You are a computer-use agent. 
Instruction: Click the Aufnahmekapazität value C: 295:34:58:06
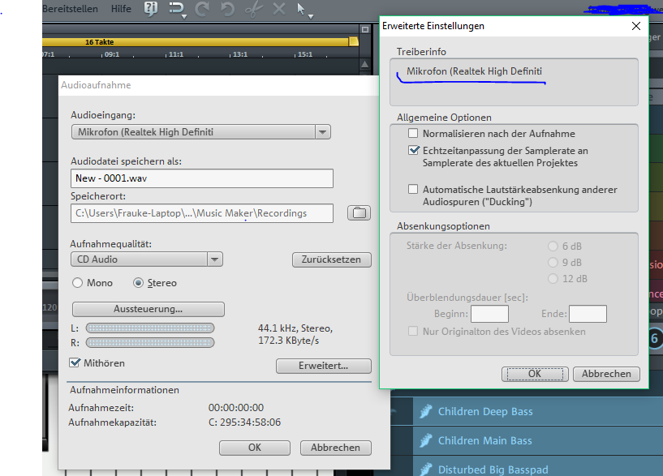coord(244,422)
